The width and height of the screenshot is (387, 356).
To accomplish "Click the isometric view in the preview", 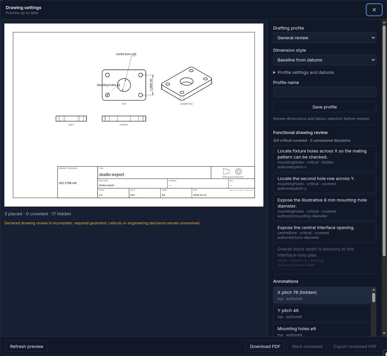I will pos(186,83).
